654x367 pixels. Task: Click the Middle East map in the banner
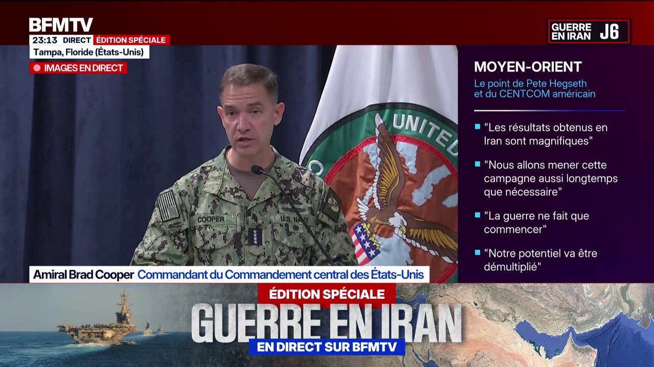526,325
